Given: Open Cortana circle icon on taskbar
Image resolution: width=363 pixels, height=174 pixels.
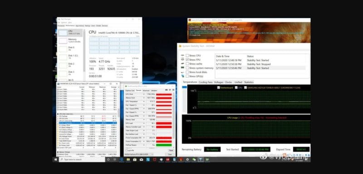Looking at the screenshot, I should tap(108, 159).
